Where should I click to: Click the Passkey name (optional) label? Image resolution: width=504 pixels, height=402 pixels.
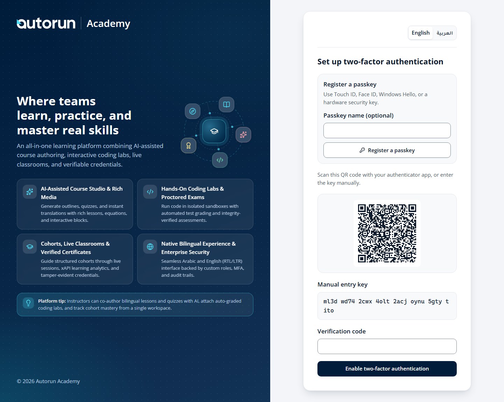[358, 115]
